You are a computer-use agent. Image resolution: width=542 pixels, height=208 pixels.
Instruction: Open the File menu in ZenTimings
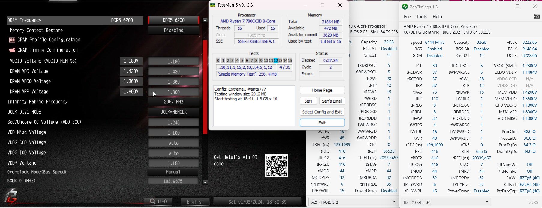pos(407,17)
